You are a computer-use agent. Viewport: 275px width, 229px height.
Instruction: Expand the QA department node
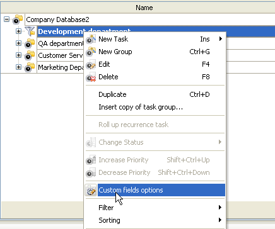[x=18, y=43]
